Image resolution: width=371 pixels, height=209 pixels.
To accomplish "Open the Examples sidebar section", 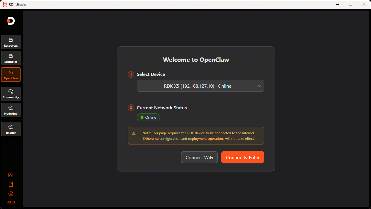I will [x=11, y=58].
